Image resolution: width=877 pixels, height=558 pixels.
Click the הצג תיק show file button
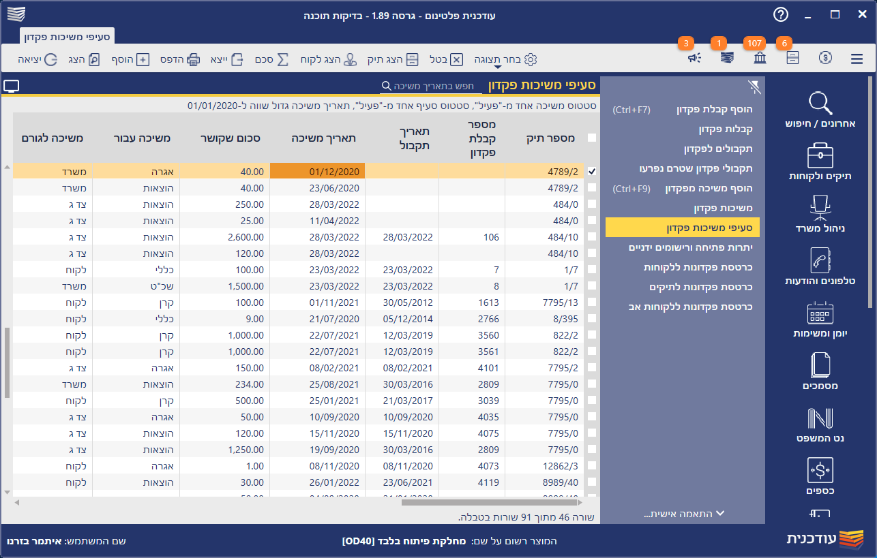(x=393, y=59)
